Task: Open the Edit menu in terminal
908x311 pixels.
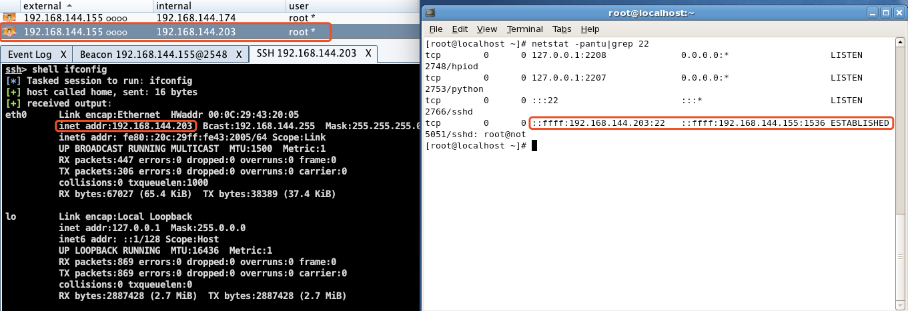Action: tap(460, 29)
